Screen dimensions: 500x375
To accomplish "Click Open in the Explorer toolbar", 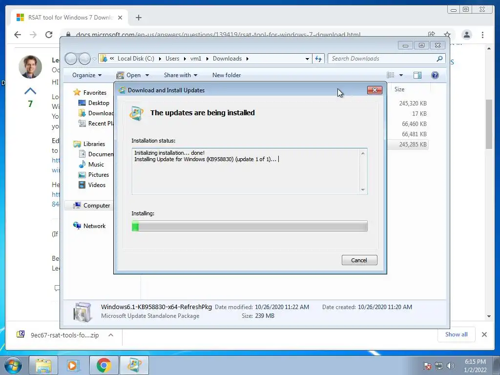I will pyautogui.click(x=129, y=75).
